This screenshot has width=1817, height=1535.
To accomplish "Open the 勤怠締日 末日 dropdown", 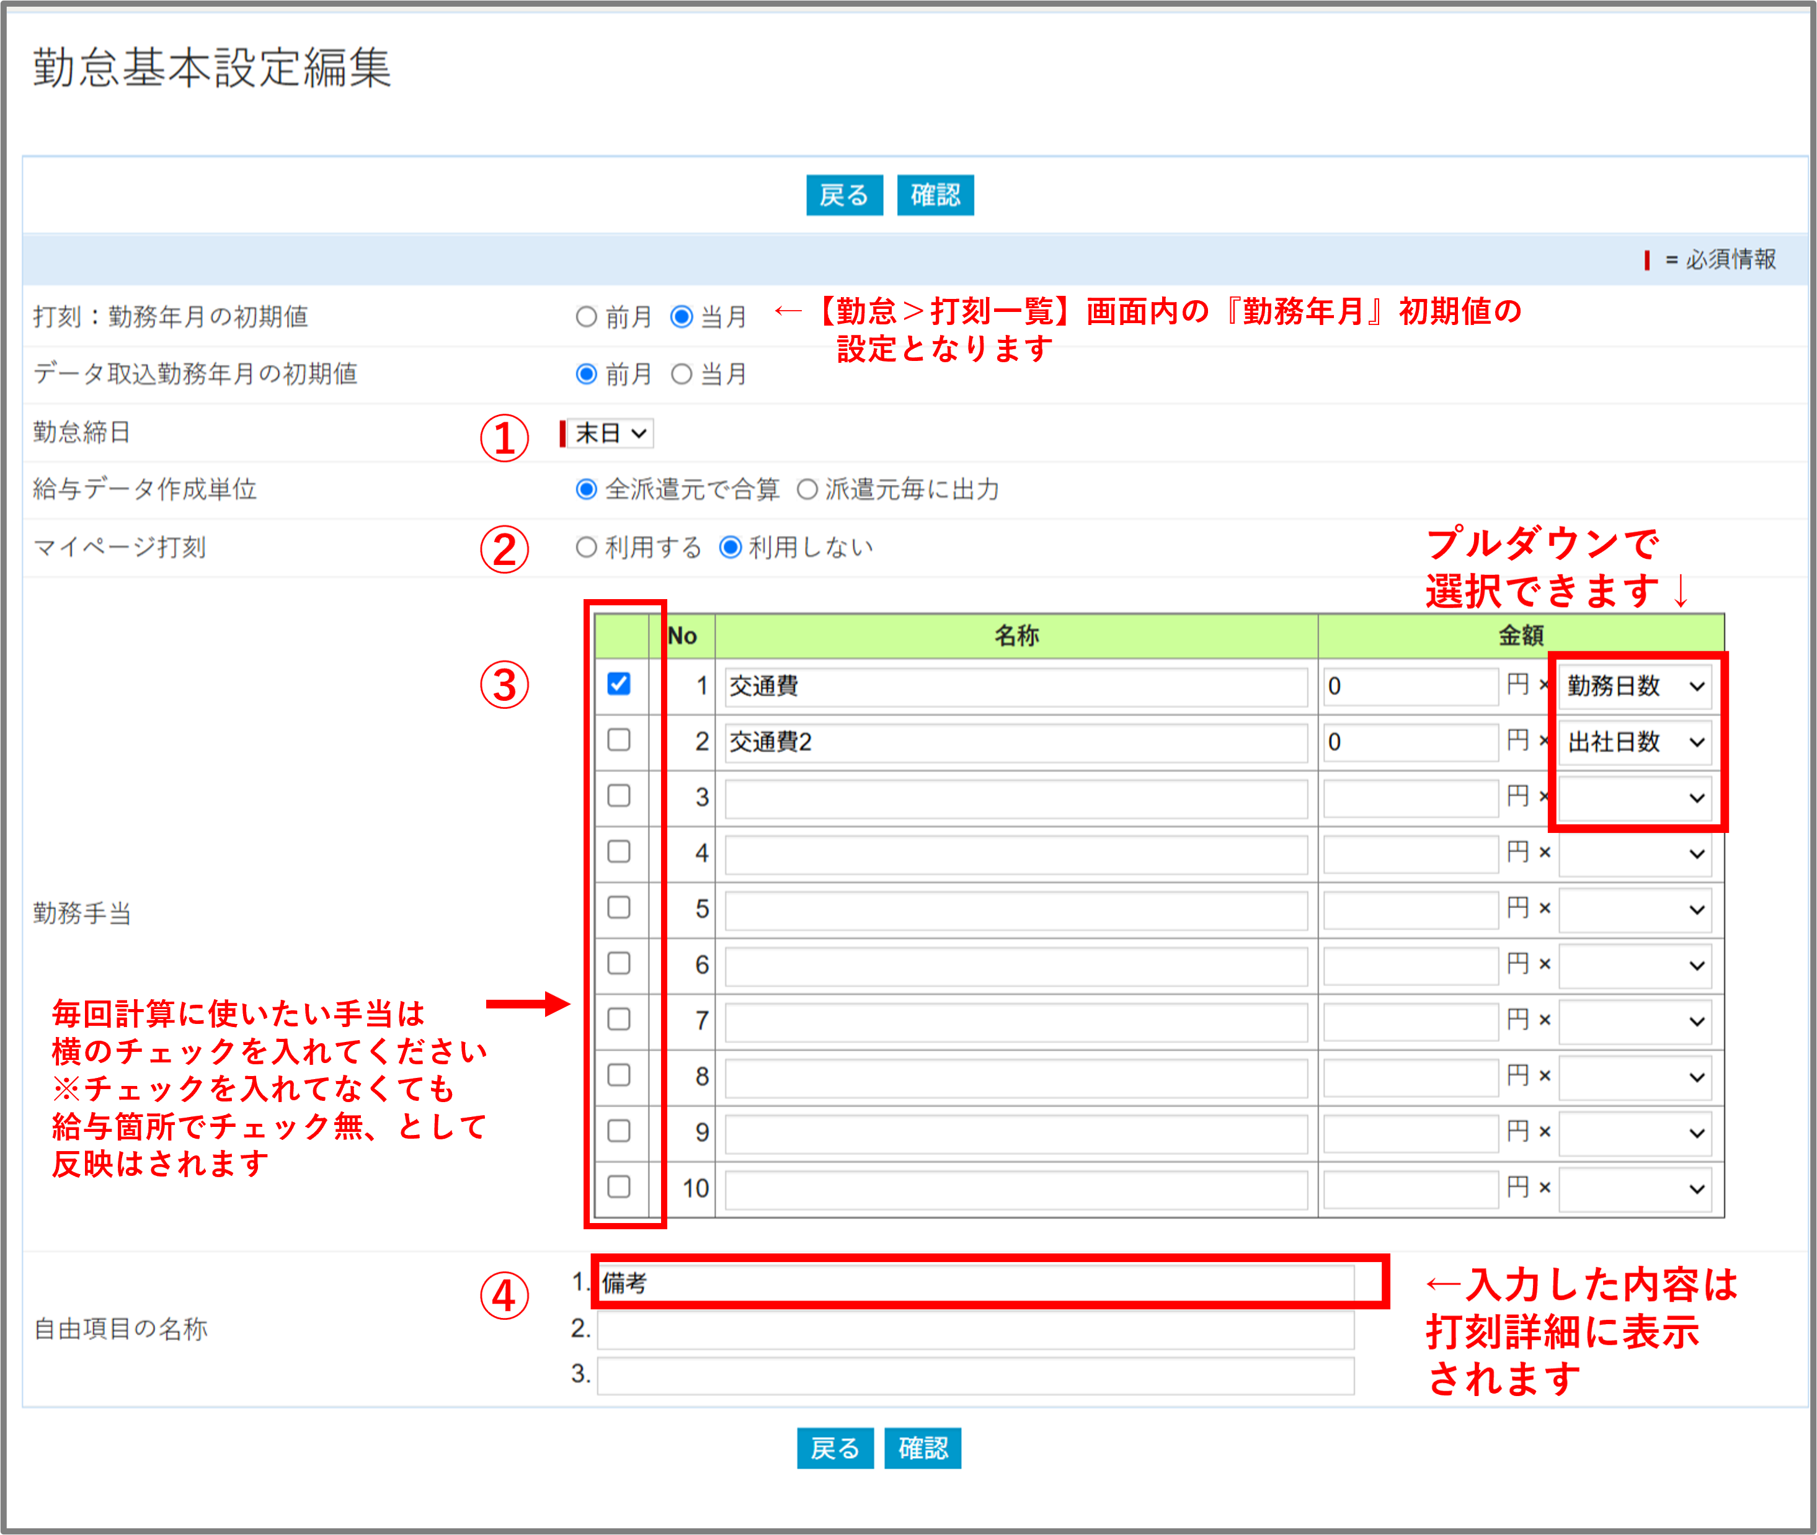I will pyautogui.click(x=611, y=432).
